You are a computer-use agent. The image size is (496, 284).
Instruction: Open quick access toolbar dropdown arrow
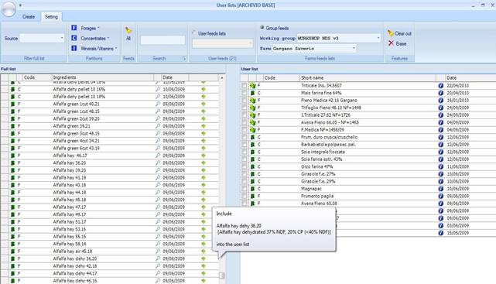20,5
